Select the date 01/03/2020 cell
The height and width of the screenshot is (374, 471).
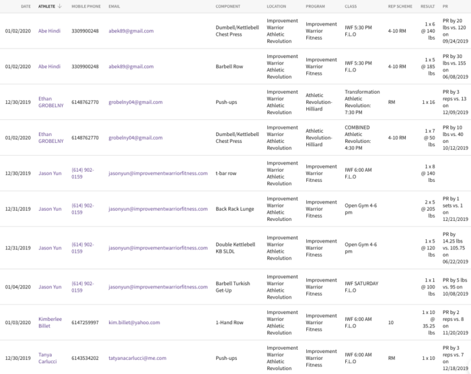coord(17,322)
